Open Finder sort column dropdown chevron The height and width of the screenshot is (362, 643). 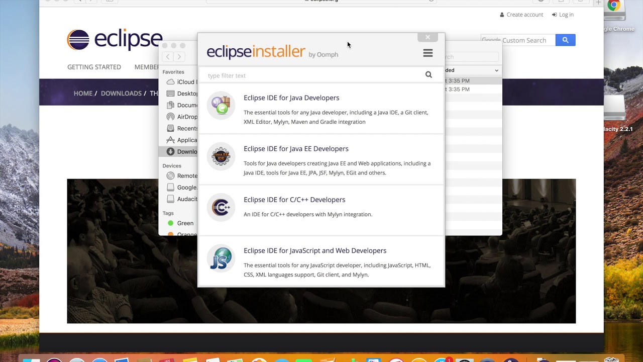496,70
